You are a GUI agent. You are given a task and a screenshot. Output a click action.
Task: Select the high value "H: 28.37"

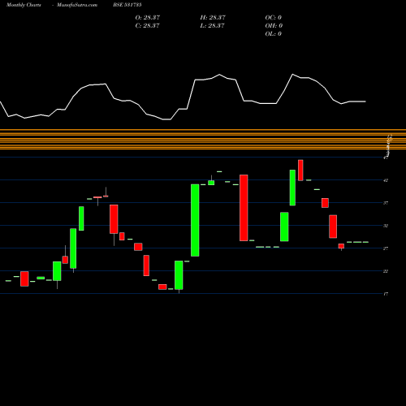(x=213, y=17)
